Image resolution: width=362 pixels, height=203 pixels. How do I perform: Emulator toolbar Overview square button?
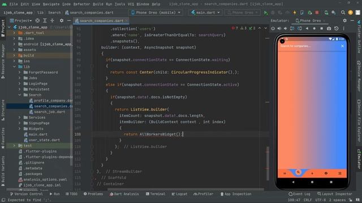322,28
